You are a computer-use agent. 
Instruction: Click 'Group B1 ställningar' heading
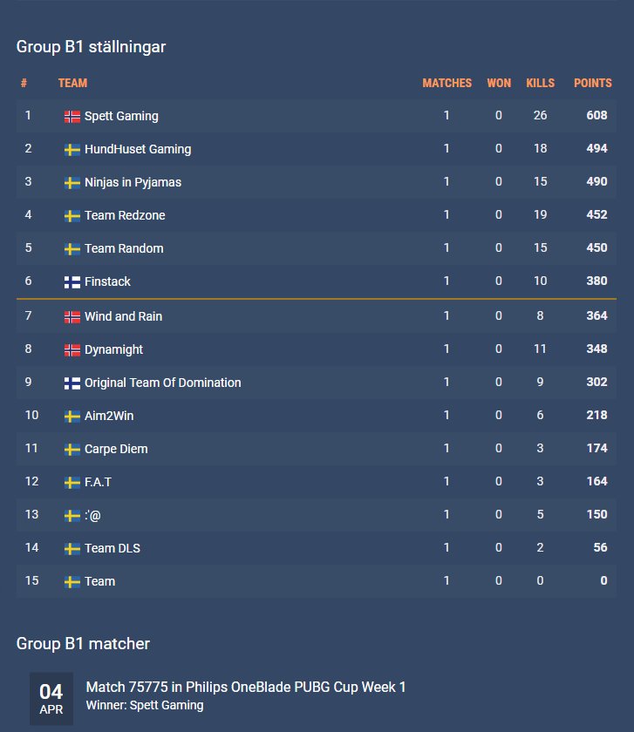coord(91,47)
